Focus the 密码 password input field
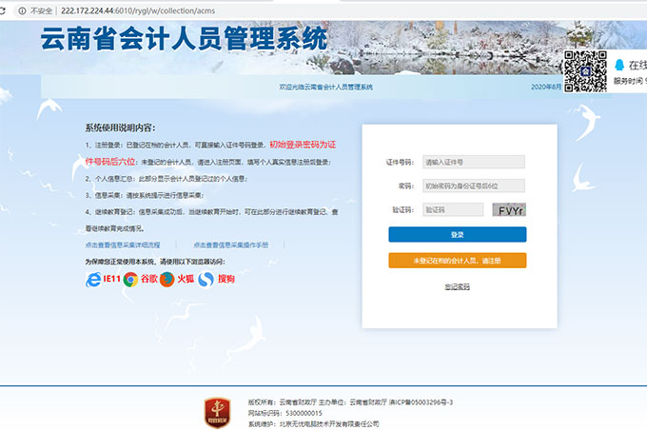Image resolution: width=647 pixels, height=430 pixels. [x=473, y=186]
